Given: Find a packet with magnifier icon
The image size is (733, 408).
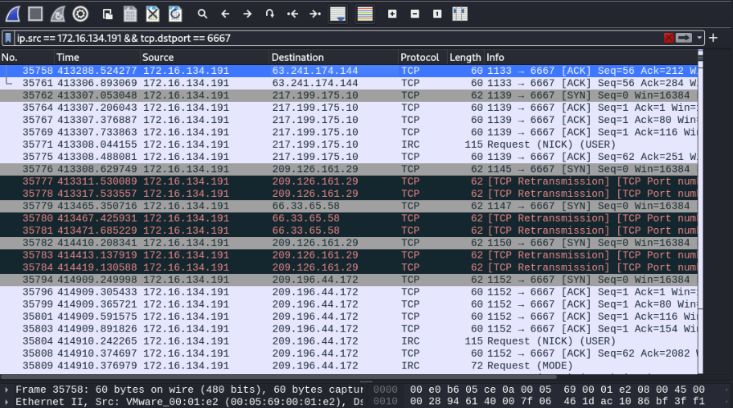Looking at the screenshot, I should click(203, 14).
